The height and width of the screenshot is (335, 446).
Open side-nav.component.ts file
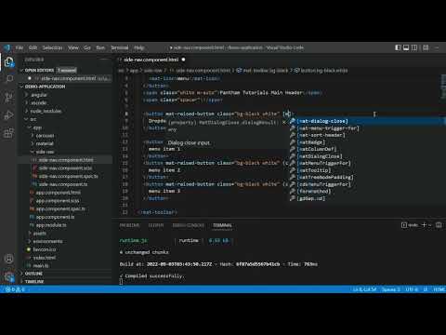[x=63, y=184]
